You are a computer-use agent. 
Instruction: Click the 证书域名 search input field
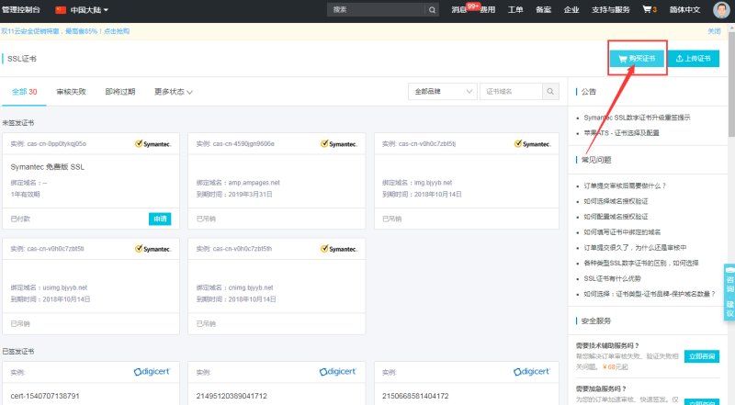coord(511,92)
